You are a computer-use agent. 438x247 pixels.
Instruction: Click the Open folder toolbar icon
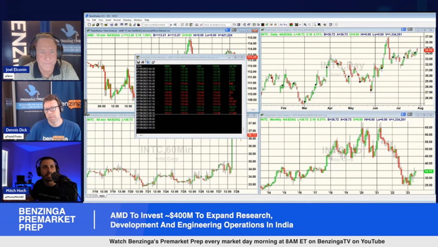[93, 25]
